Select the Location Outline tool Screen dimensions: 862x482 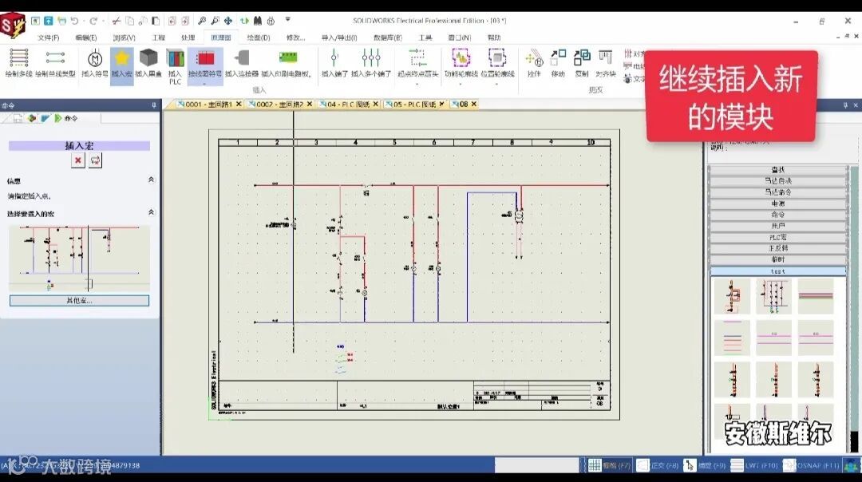coord(497,63)
